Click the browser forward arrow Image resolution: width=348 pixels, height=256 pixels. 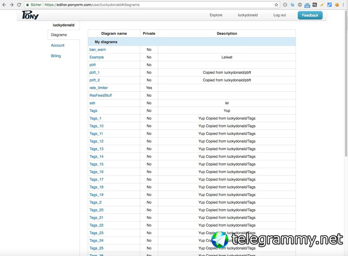pyautogui.click(x=11, y=5)
